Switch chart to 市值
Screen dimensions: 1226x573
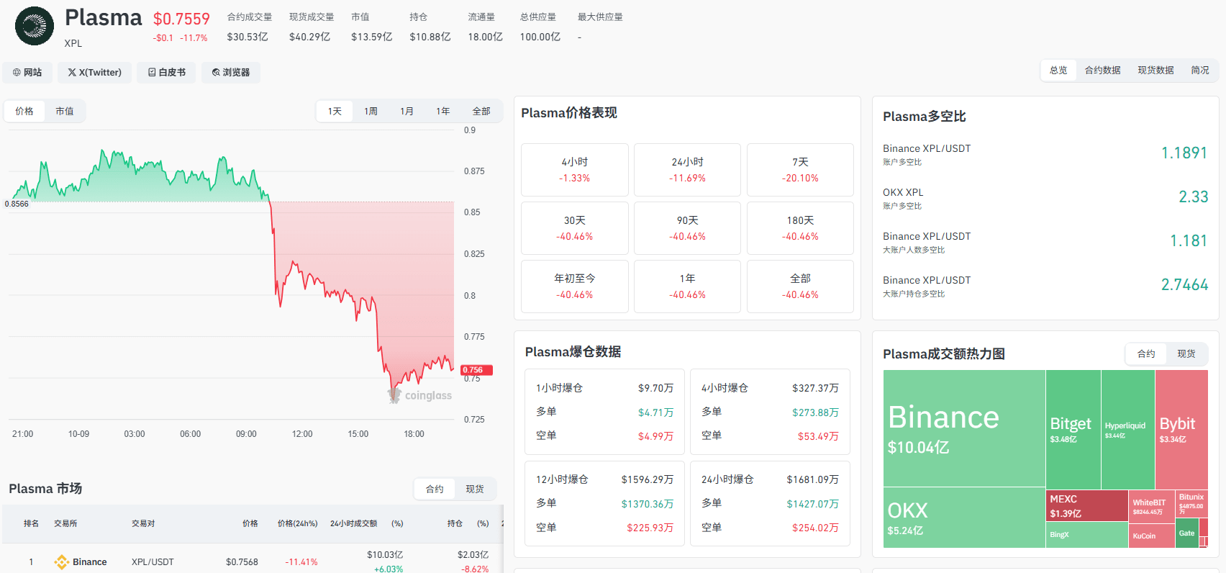coord(65,112)
